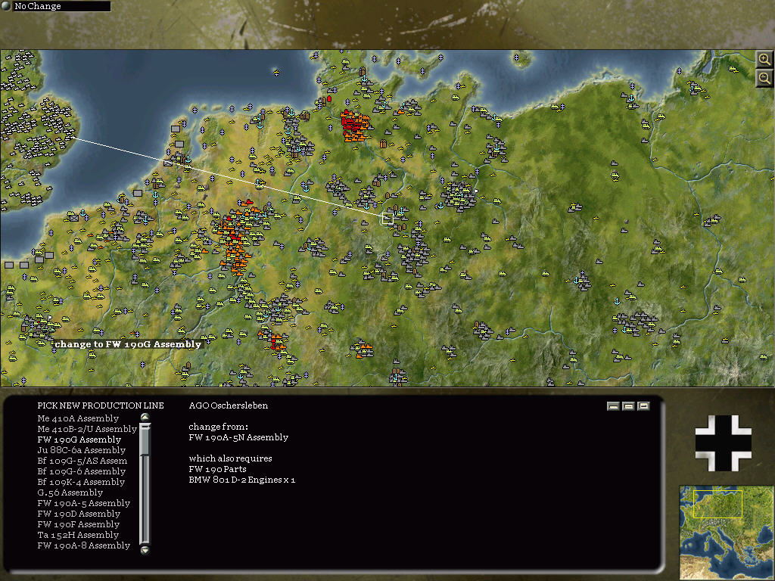The height and width of the screenshot is (581, 775).
Task: Zoom out the map with the minus magnifier
Action: point(764,78)
